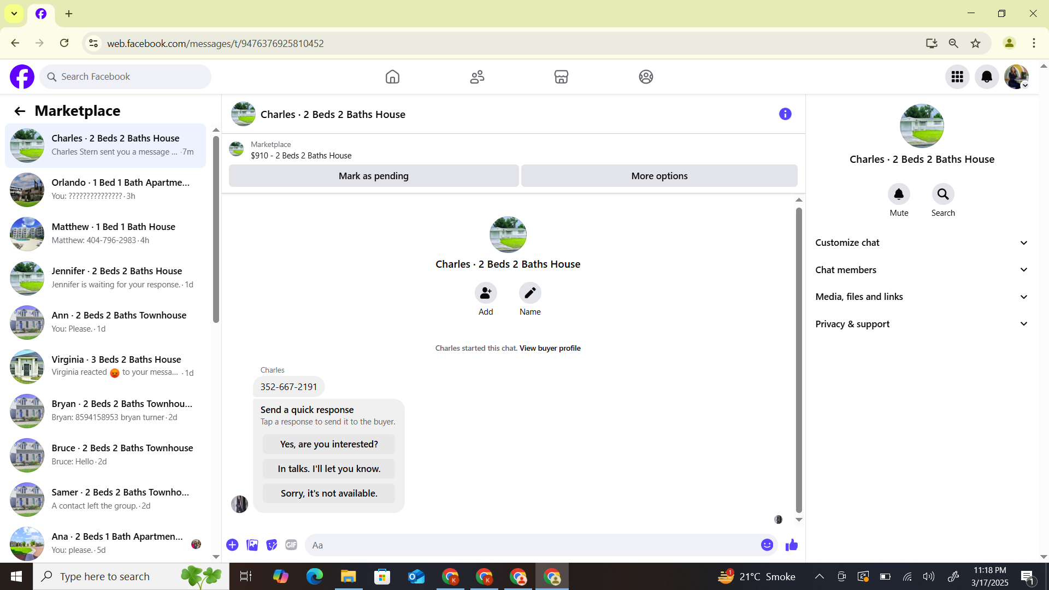Open File Explorer from taskbar

pos(348,576)
